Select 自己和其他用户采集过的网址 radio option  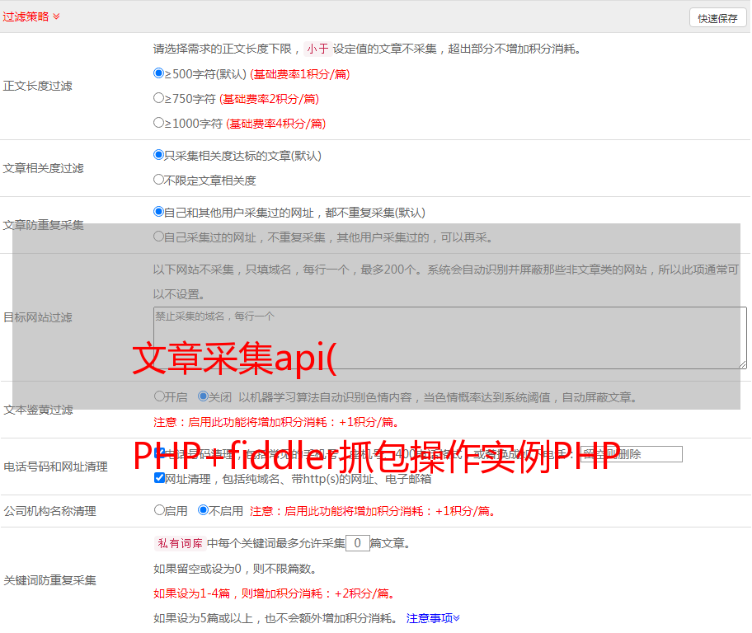coord(158,212)
